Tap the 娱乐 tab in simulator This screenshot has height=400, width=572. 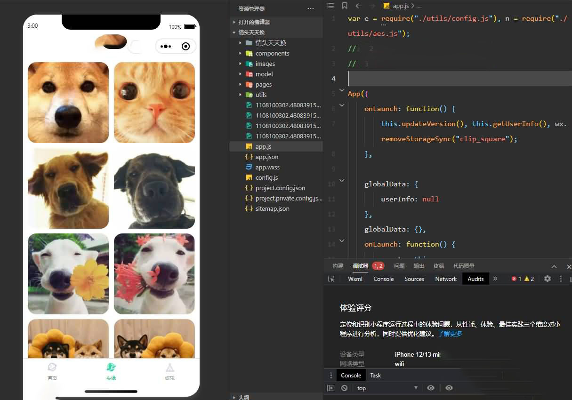pos(169,371)
